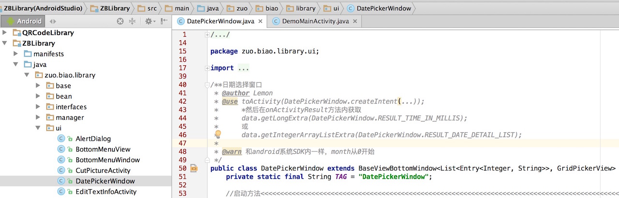Switch to DemoMainActivity.java tab
Image resolution: width=619 pixels, height=198 pixels.
(315, 21)
